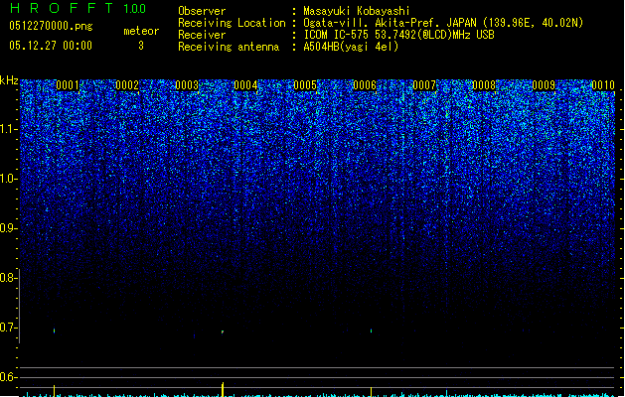The image size is (625, 397).
Task: Click time marker 0006
Action: click(x=365, y=85)
